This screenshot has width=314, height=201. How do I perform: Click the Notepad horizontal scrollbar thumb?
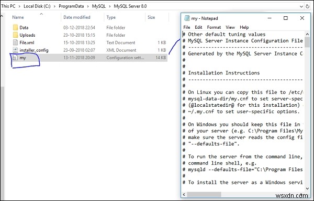[x=204, y=194]
